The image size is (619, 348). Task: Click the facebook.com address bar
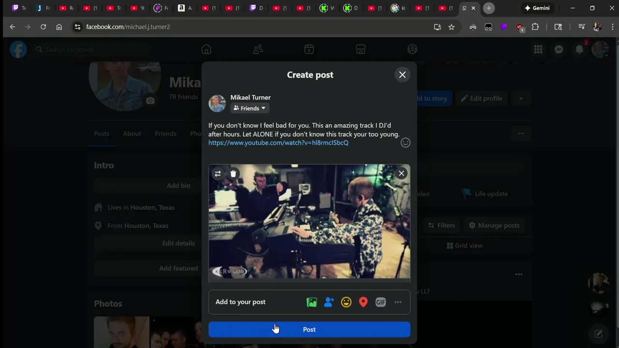point(251,27)
